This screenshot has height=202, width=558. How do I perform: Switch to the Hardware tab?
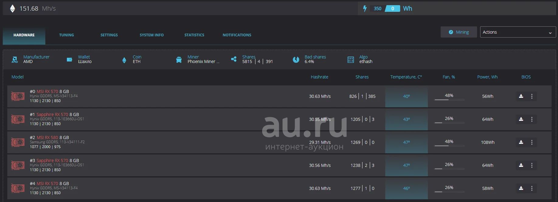click(x=24, y=35)
